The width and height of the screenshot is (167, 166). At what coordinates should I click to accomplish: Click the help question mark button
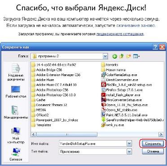[x=155, y=47]
